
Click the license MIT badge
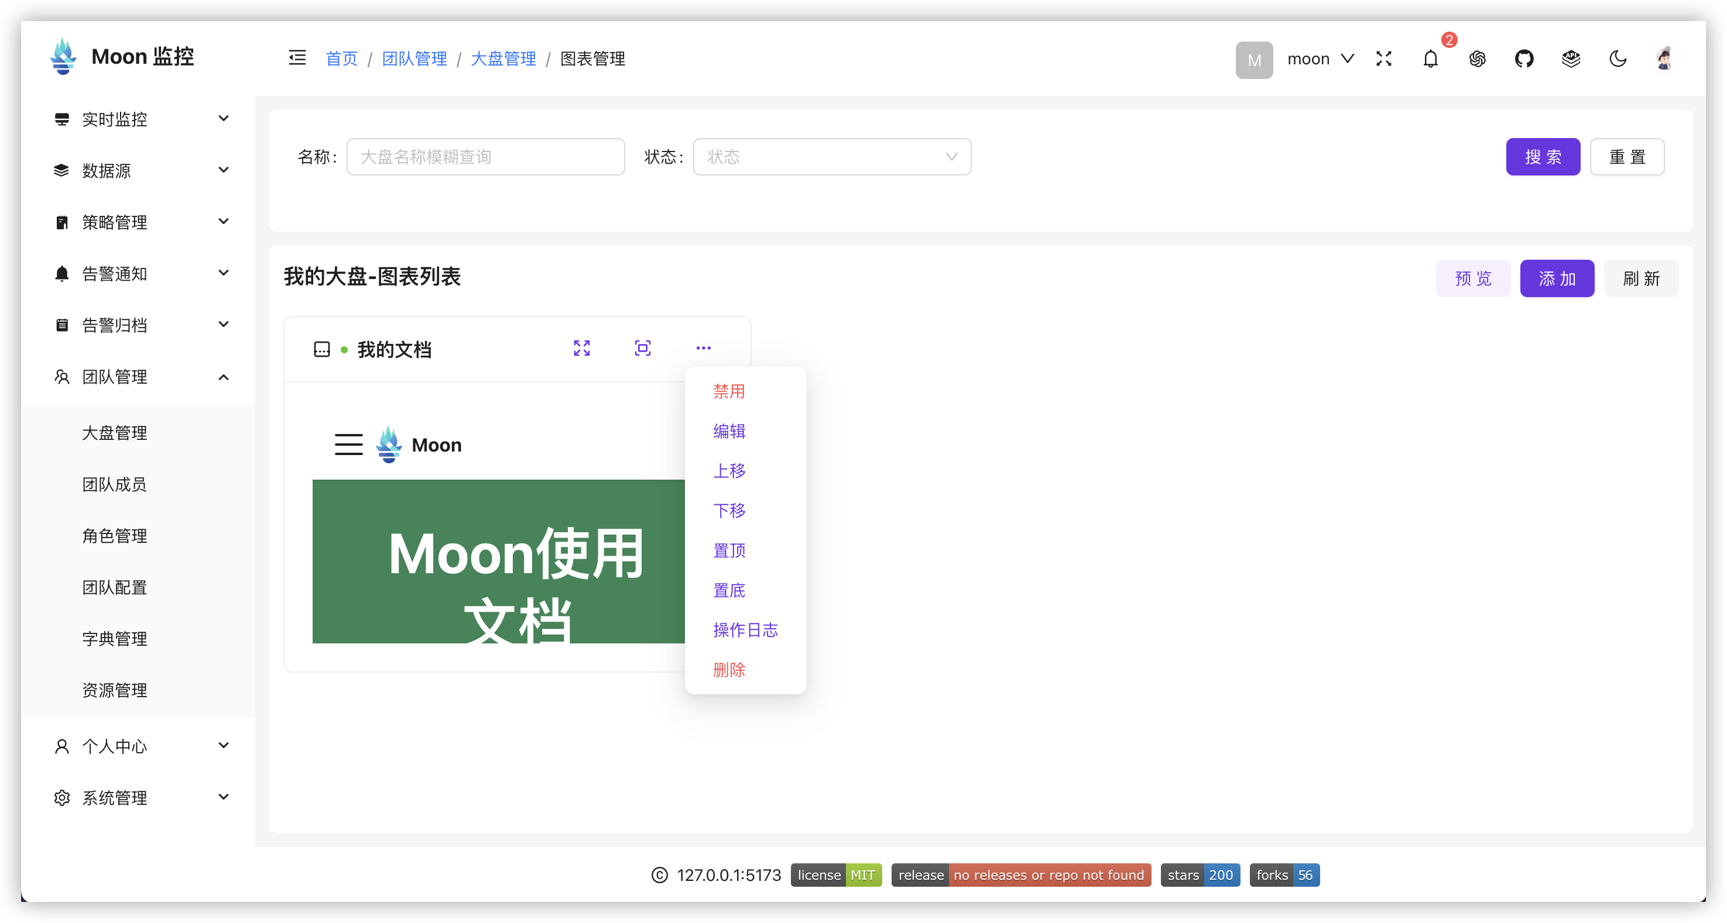pos(836,875)
